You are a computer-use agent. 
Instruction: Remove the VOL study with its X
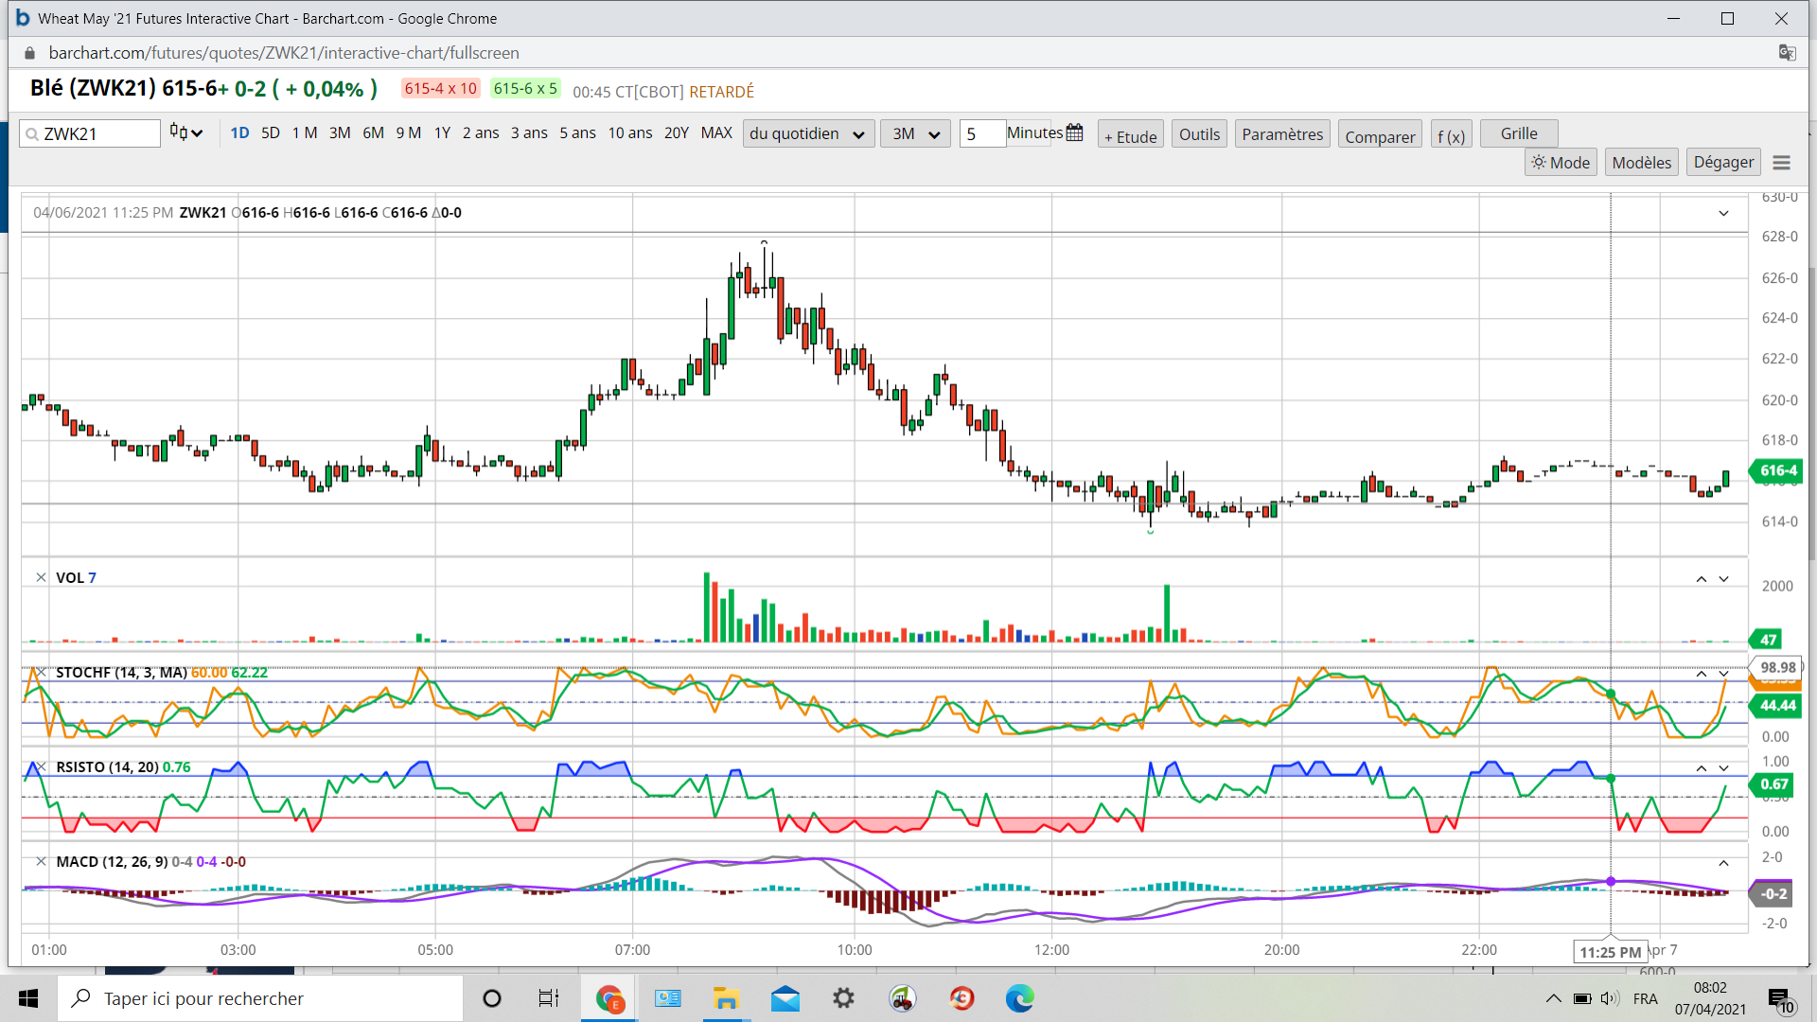point(41,577)
